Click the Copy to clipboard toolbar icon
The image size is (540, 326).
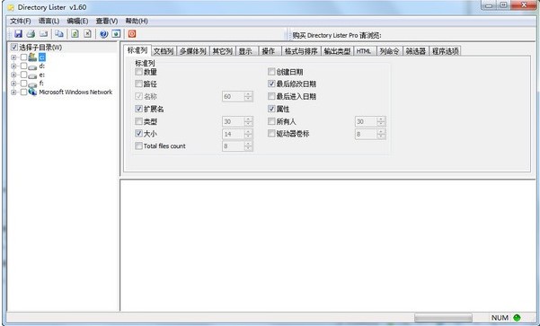[x=59, y=34]
